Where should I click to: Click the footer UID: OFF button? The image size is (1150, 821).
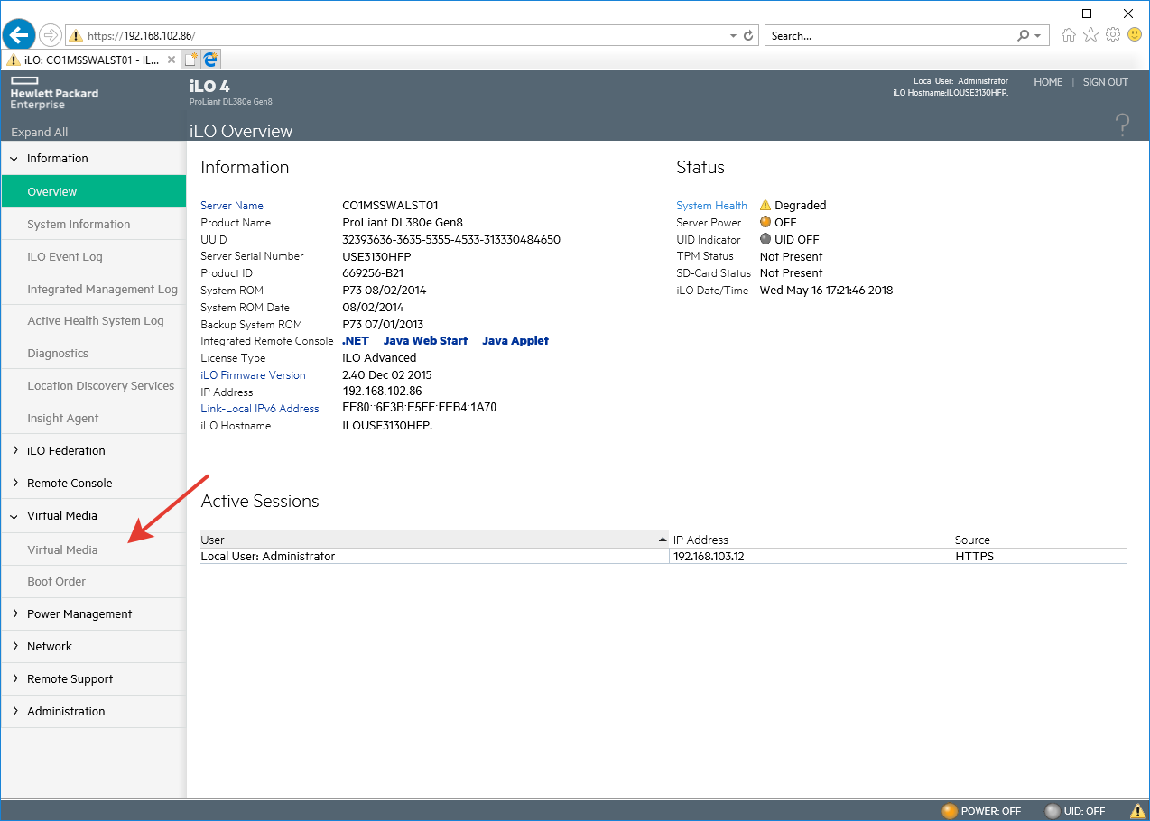coord(1075,811)
